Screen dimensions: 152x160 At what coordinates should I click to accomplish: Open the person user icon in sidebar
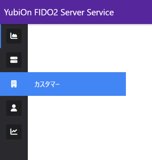(x=14, y=108)
